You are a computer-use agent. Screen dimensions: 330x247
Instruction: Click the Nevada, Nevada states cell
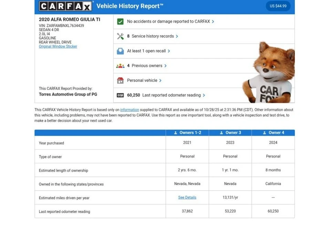187,184
